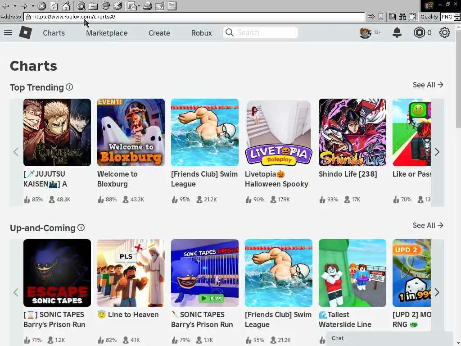This screenshot has height=346, width=461.
Task: Click the Mail toolbar icon
Action: [132, 5]
